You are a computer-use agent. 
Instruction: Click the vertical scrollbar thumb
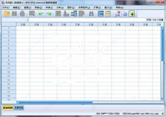[162, 45]
